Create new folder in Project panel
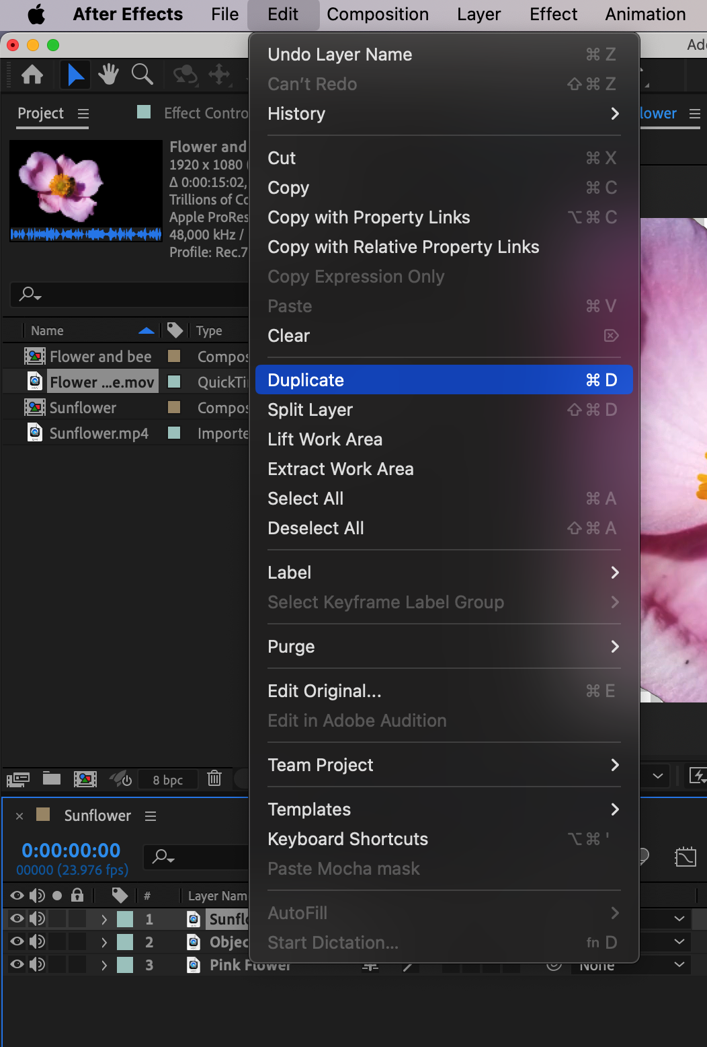Screen dimensions: 707x1047 (52, 779)
